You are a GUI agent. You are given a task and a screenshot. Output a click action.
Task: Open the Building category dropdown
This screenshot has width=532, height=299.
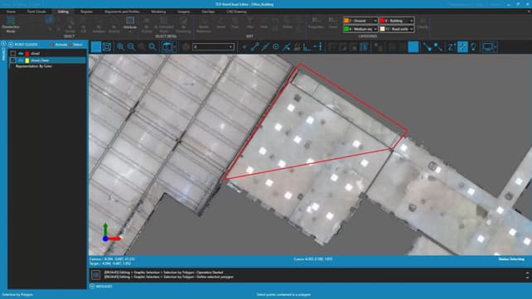(x=397, y=21)
